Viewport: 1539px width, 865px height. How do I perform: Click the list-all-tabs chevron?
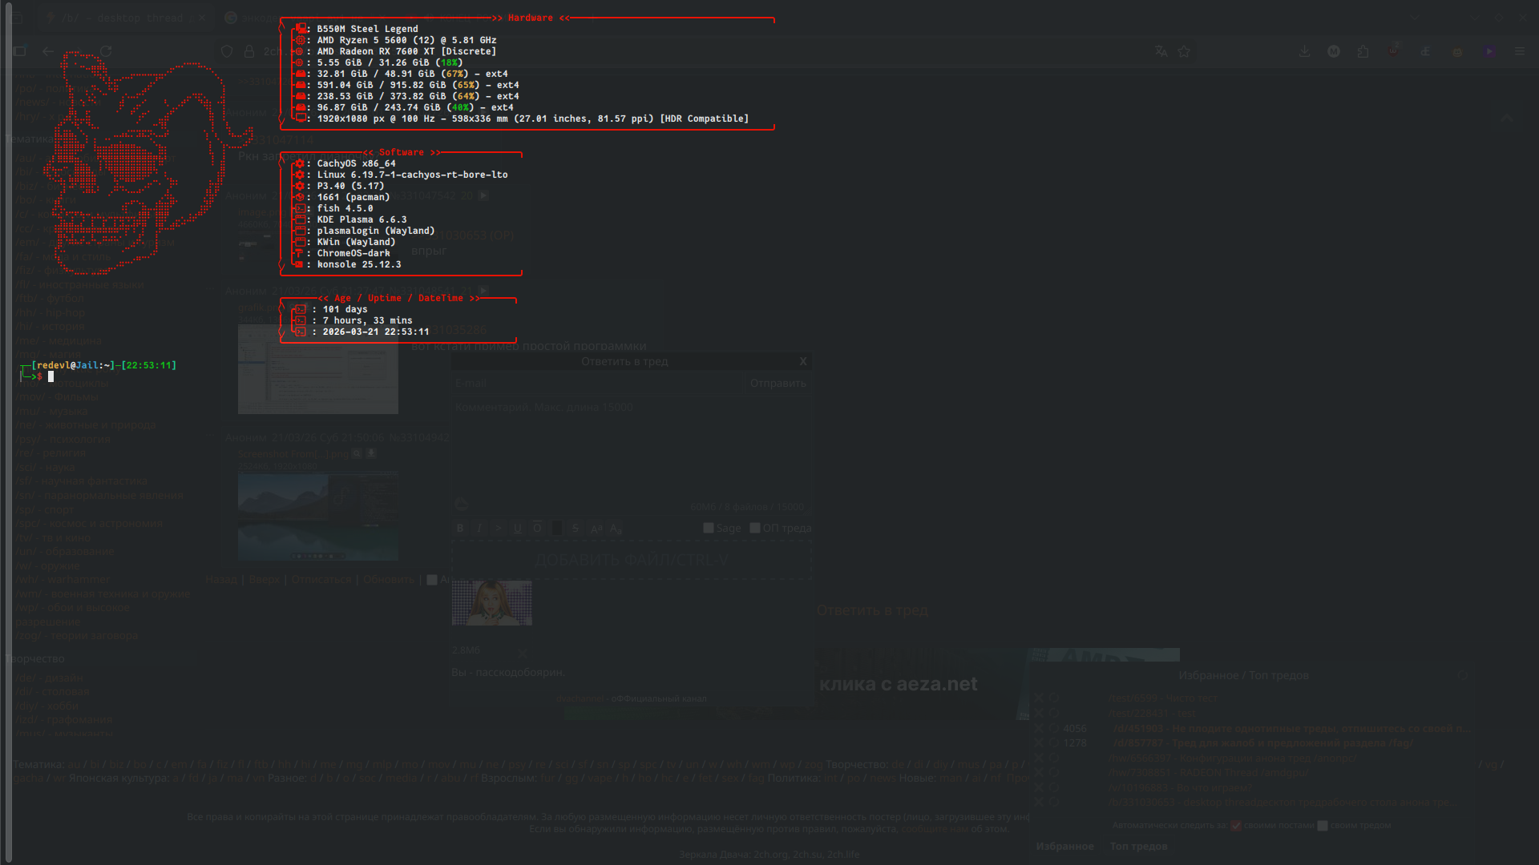[1415, 17]
